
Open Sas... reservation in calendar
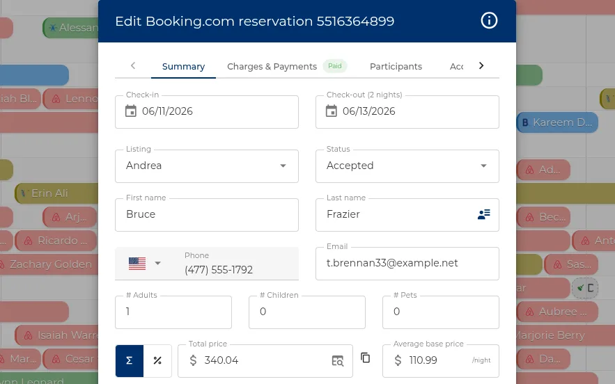[571, 264]
